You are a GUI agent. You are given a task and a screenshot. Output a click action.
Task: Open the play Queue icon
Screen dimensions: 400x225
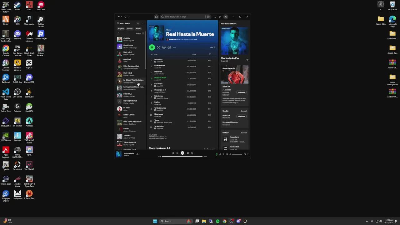coord(223,154)
